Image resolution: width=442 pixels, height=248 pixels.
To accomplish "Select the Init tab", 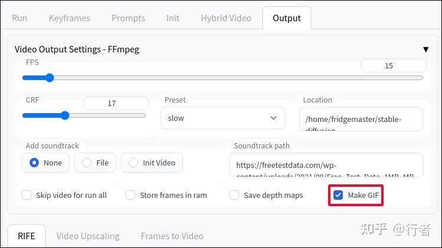I will tap(173, 18).
